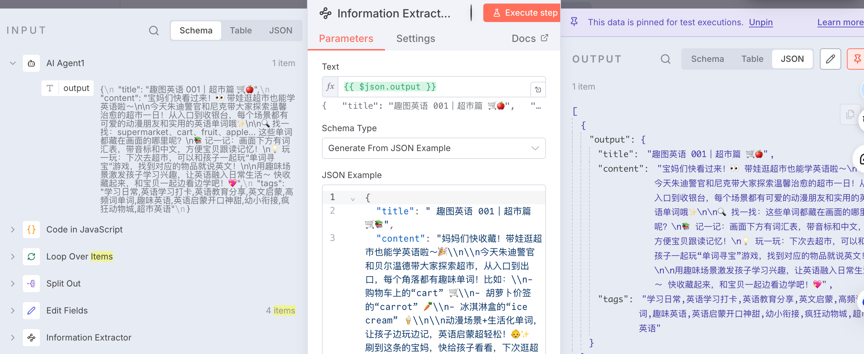Click the search icon in OUTPUT panel
This screenshot has height=354, width=864.
pyautogui.click(x=665, y=59)
